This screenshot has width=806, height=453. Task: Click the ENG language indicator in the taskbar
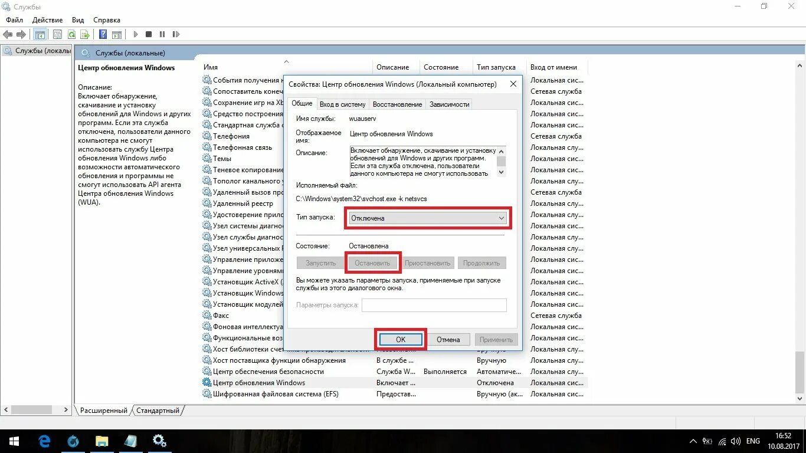[753, 441]
